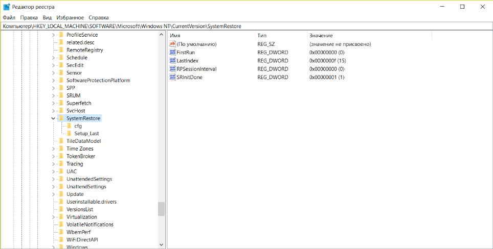
Task: Select the WiFiDirectAPI key
Action: click(82, 240)
